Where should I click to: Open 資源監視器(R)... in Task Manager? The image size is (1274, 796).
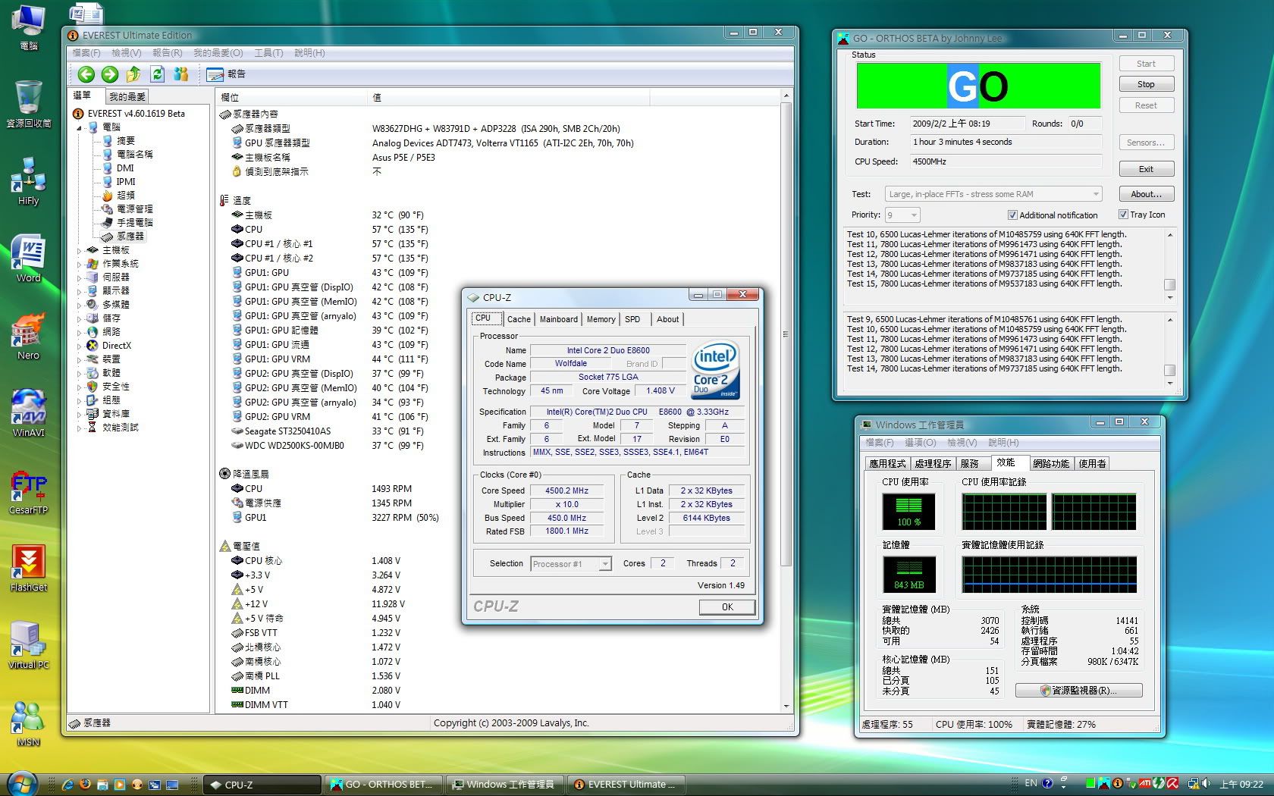[1079, 691]
